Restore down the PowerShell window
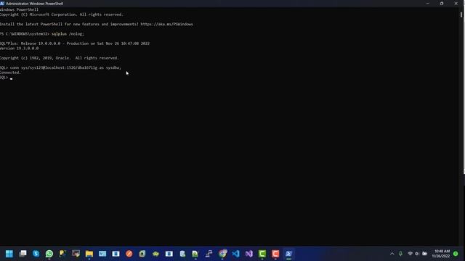465x261 pixels. [x=442, y=4]
